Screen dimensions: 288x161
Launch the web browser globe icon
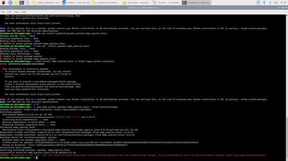point(10,3)
